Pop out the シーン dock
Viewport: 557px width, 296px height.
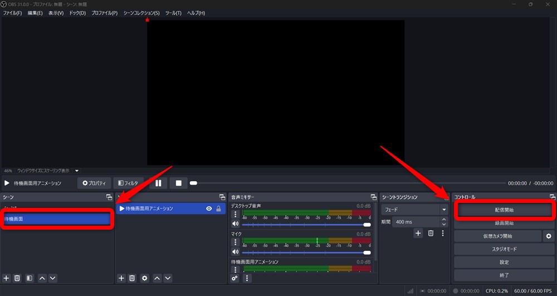(x=109, y=197)
